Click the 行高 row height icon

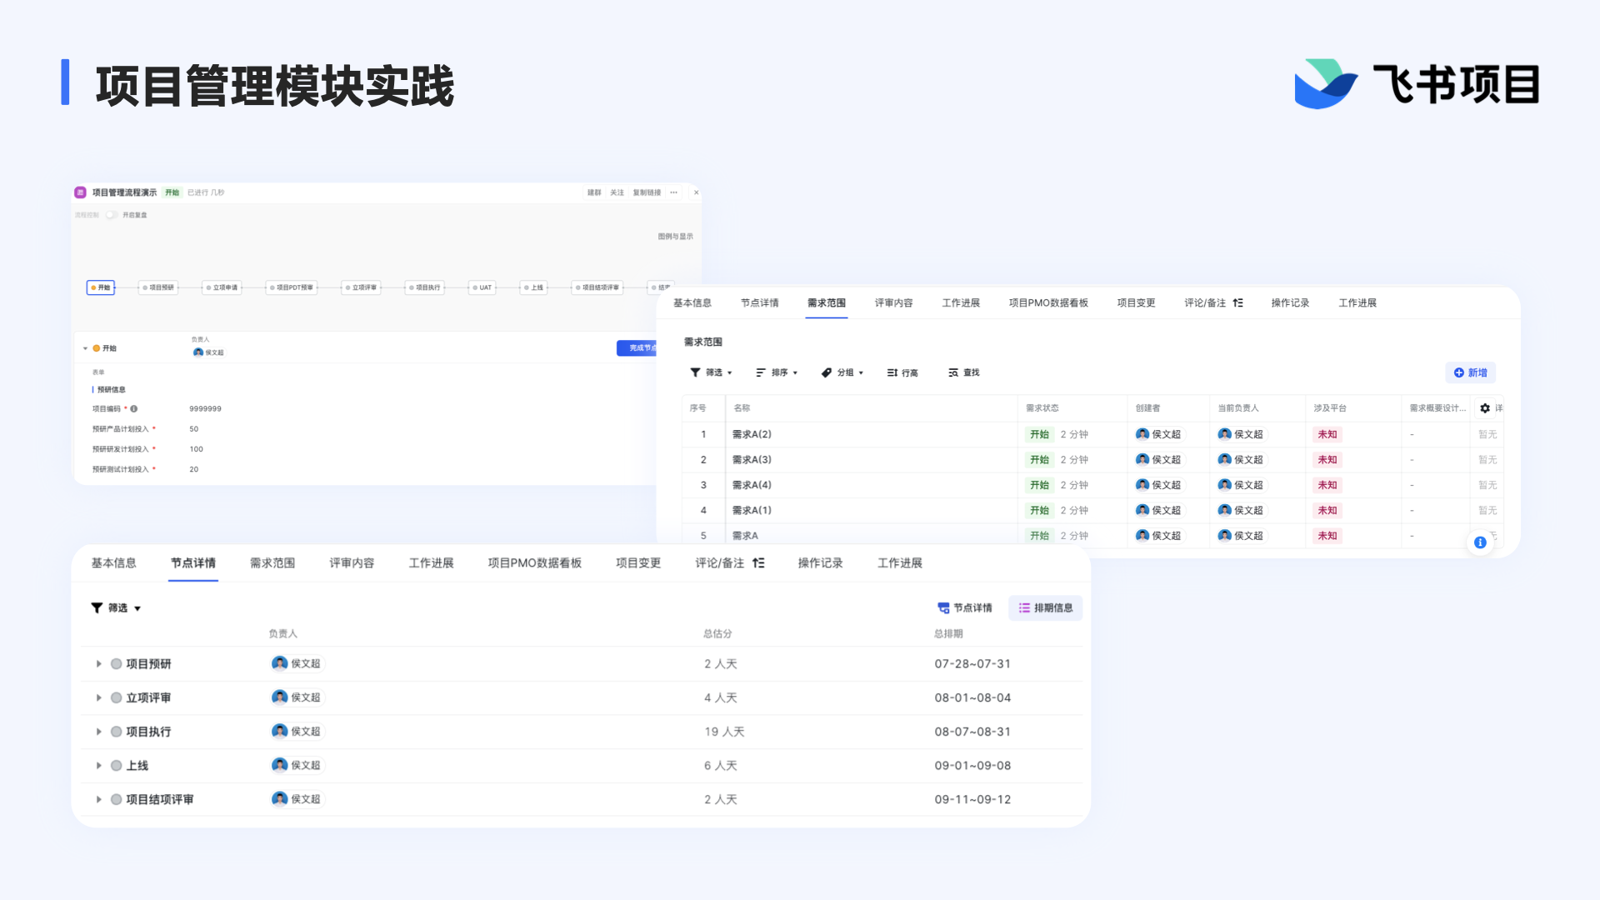click(892, 372)
